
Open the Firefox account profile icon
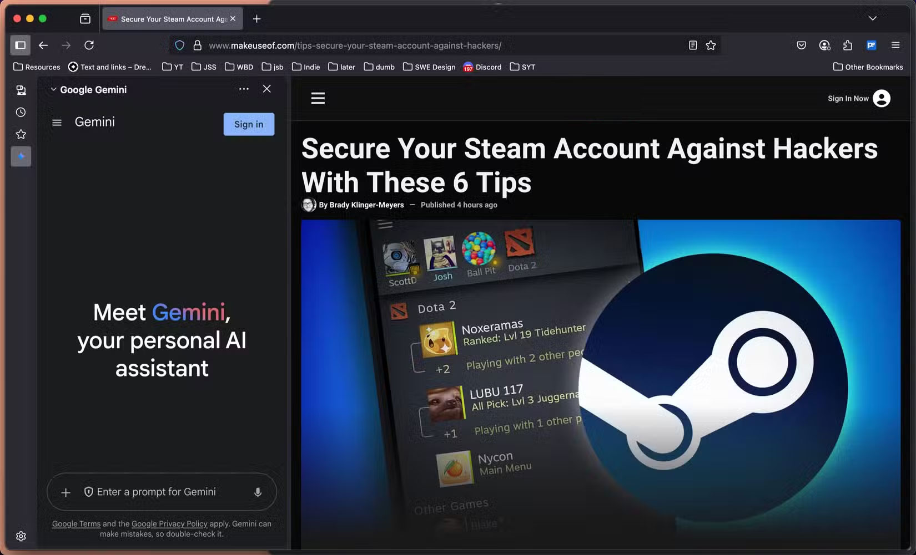point(824,45)
